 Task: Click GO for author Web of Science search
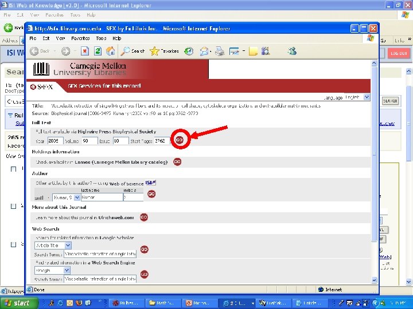[151, 194]
